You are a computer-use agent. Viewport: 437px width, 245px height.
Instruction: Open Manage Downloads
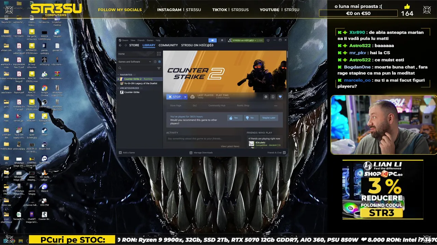point(201,152)
